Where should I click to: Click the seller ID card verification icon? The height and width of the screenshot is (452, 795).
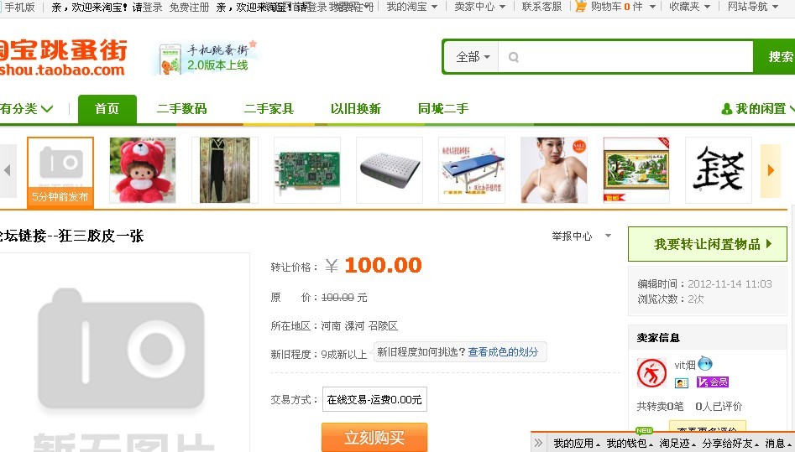pyautogui.click(x=682, y=382)
